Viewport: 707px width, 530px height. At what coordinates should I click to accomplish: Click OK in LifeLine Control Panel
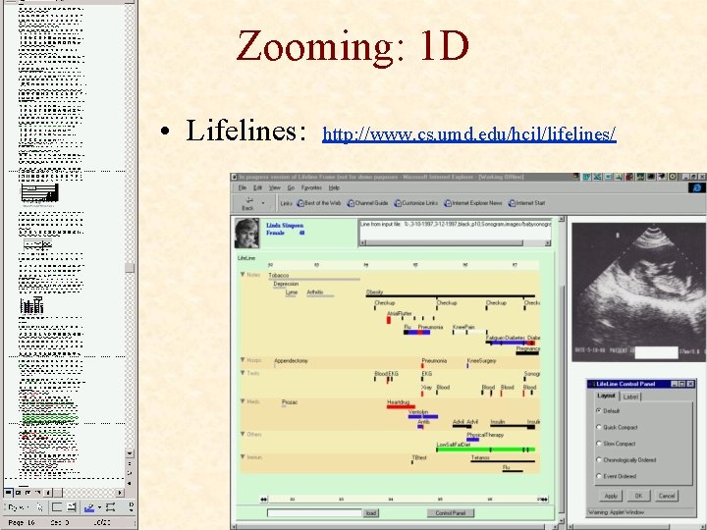pyautogui.click(x=638, y=496)
